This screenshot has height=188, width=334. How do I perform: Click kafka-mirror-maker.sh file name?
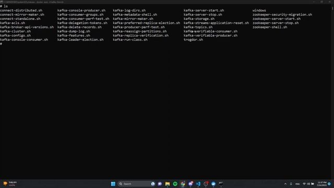click(x=133, y=19)
